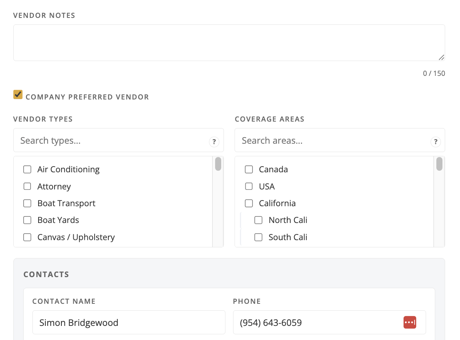460x340 pixels.
Task: Click the Coverage Areas list scrollbar thumb
Action: pos(439,164)
